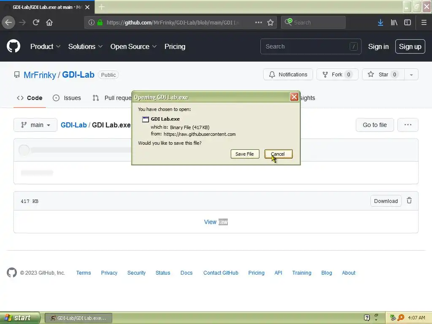Open the Terms footer link
This screenshot has height=324, width=432.
click(84, 273)
